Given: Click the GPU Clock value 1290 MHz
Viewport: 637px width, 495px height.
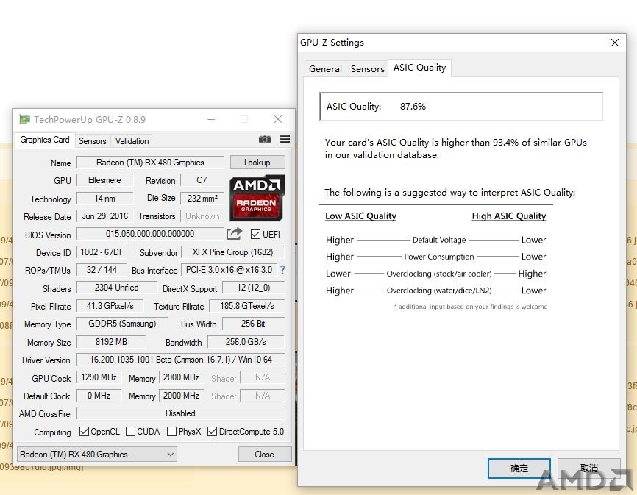Looking at the screenshot, I should click(99, 377).
